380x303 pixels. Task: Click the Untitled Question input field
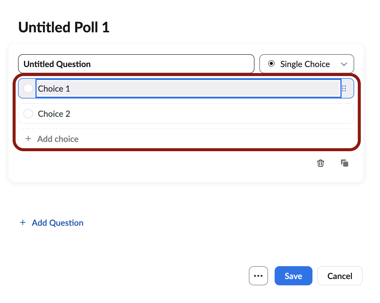136,64
